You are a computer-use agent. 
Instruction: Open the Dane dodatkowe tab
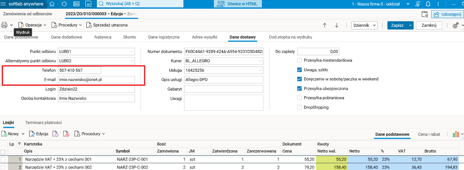click(66, 37)
